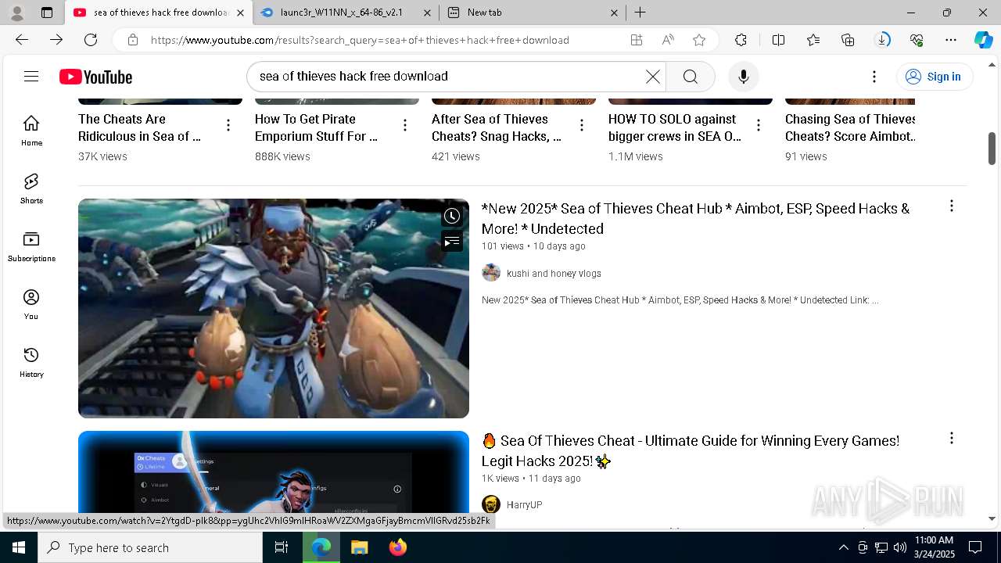
Task: Open the YouTube guide hamburger menu
Action: pyautogui.click(x=31, y=76)
